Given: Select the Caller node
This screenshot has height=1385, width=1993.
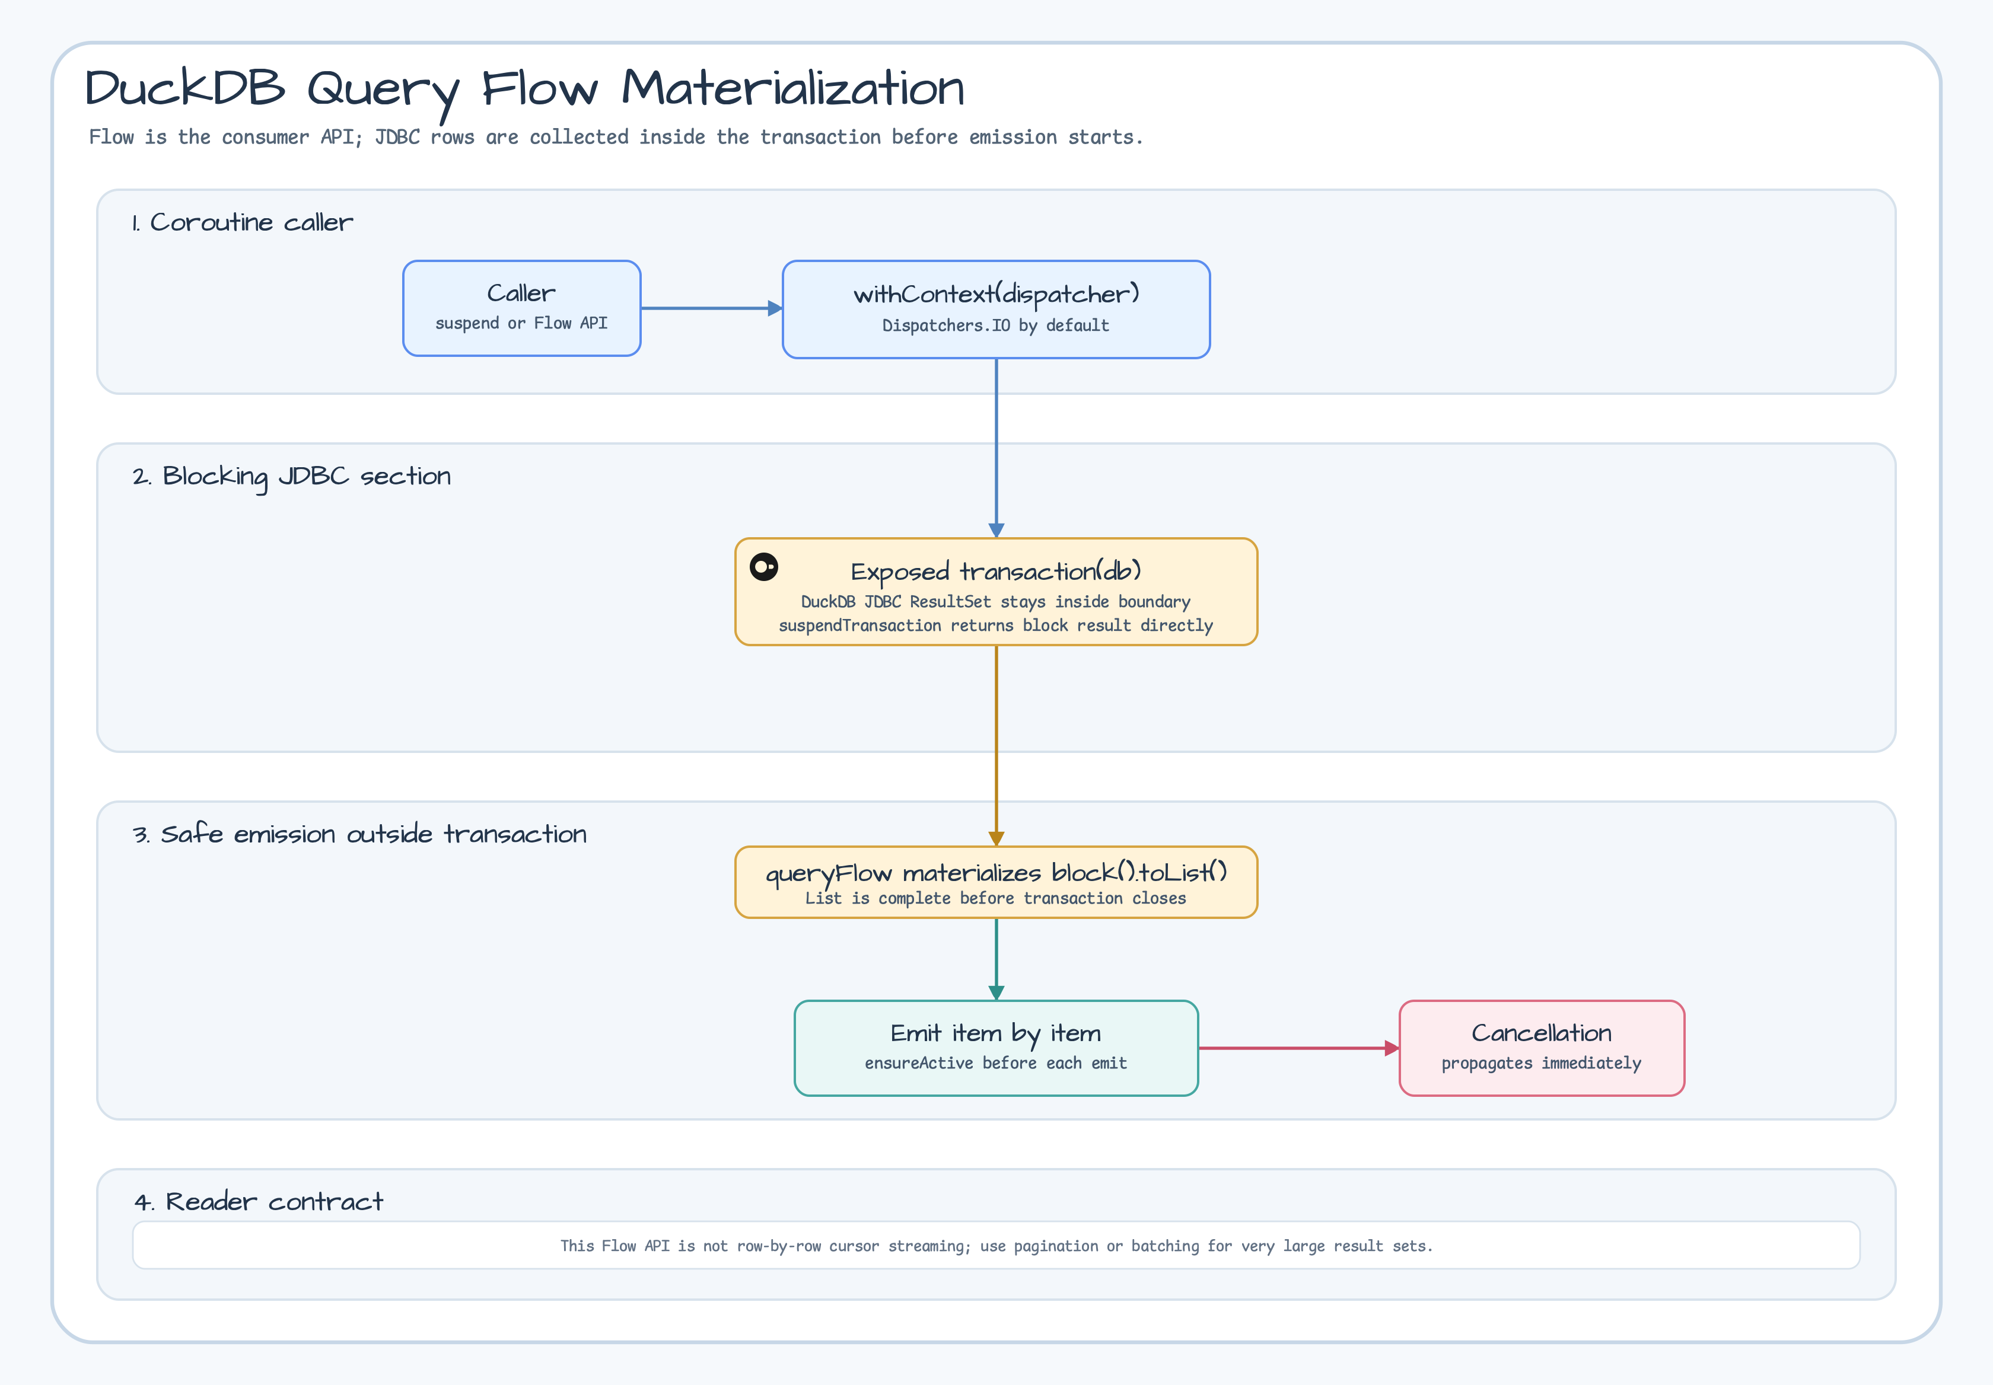Looking at the screenshot, I should pyautogui.click(x=522, y=308).
